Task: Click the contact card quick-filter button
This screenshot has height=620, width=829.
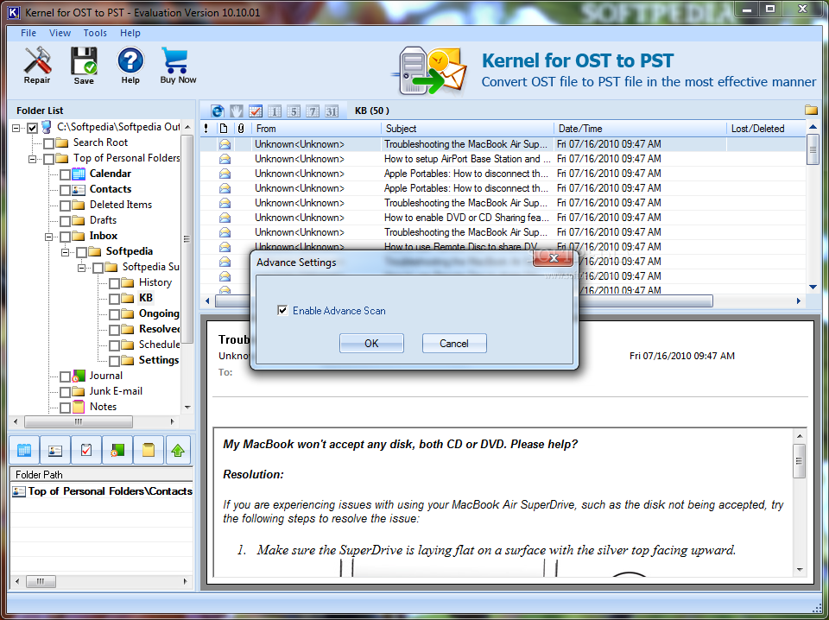Action: point(55,451)
